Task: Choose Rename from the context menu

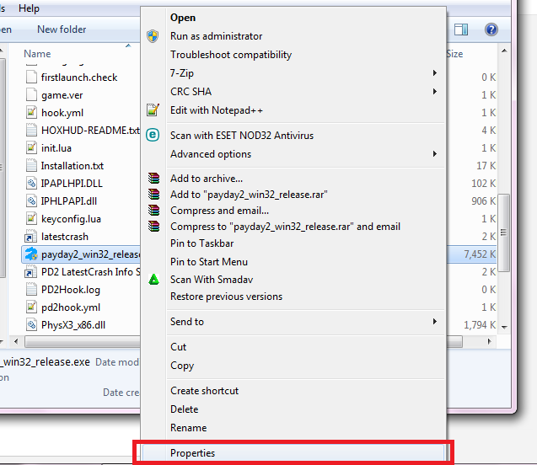Action: pyautogui.click(x=188, y=428)
